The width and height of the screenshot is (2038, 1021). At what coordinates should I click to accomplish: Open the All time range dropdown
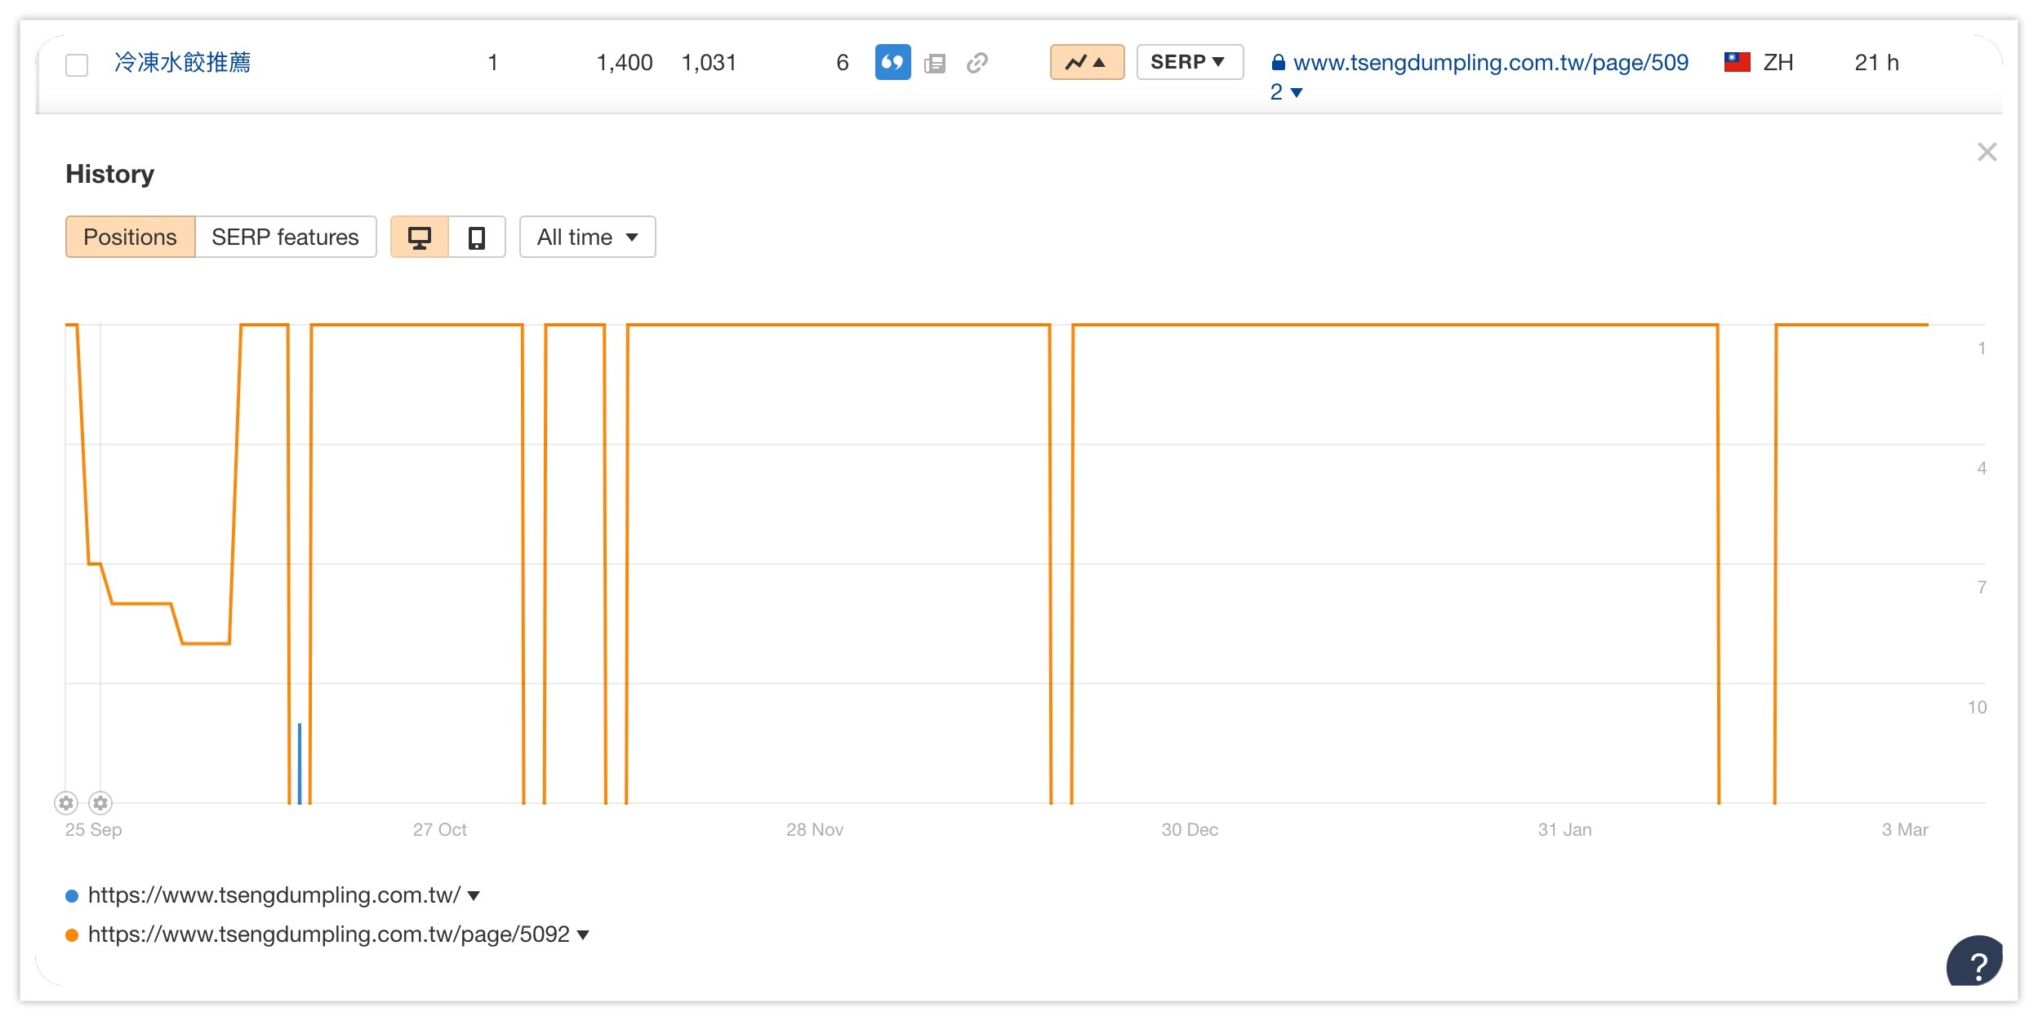tap(587, 237)
